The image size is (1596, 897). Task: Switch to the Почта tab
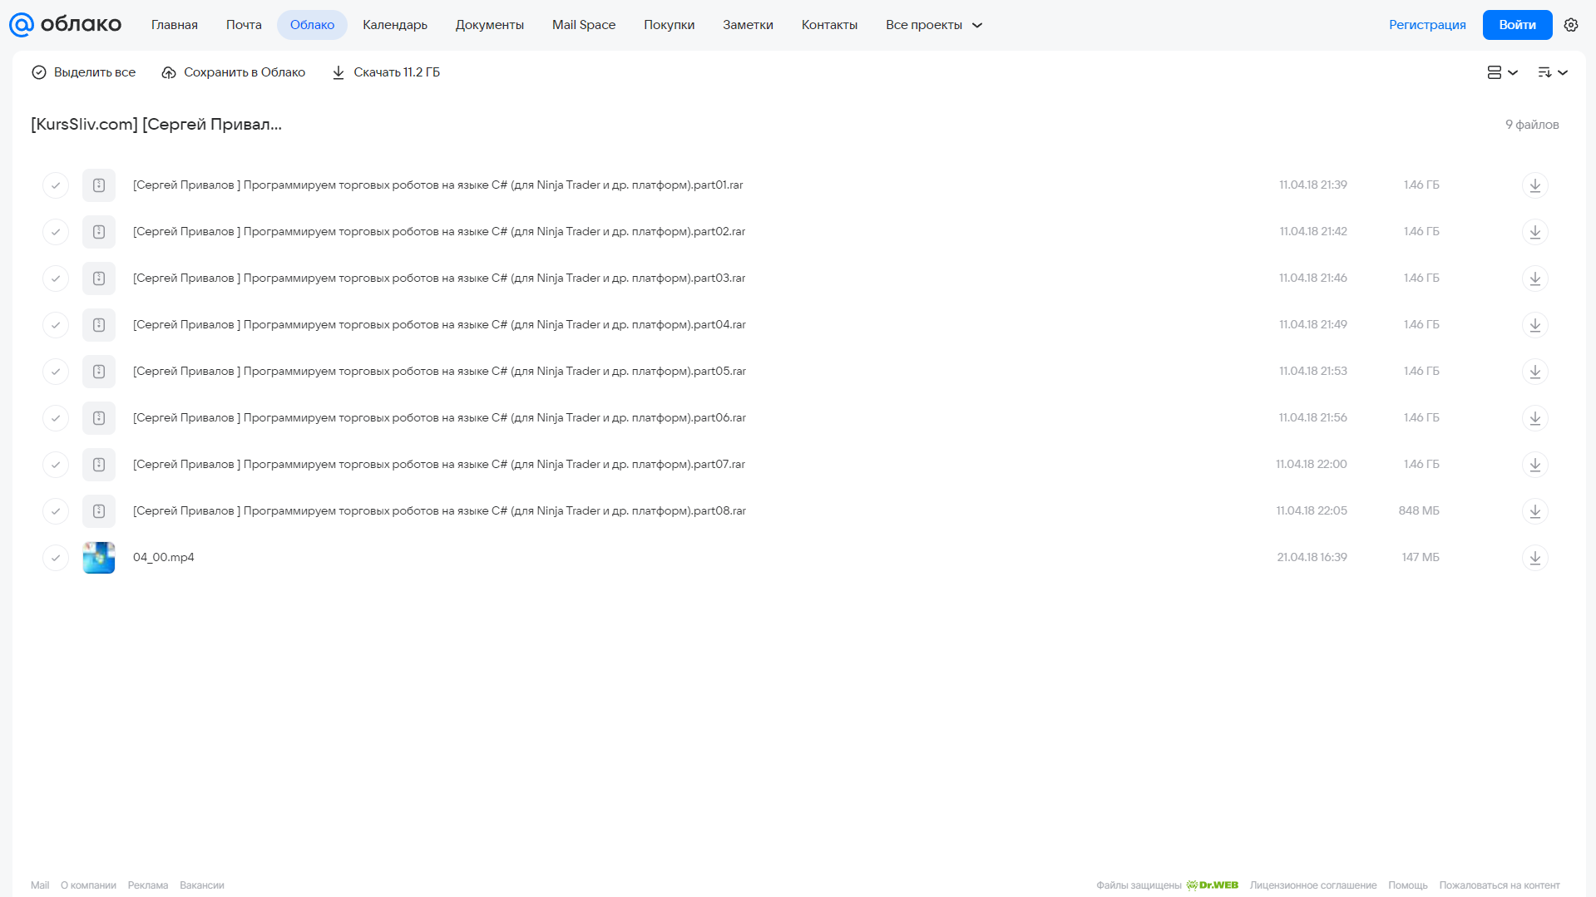(x=244, y=25)
